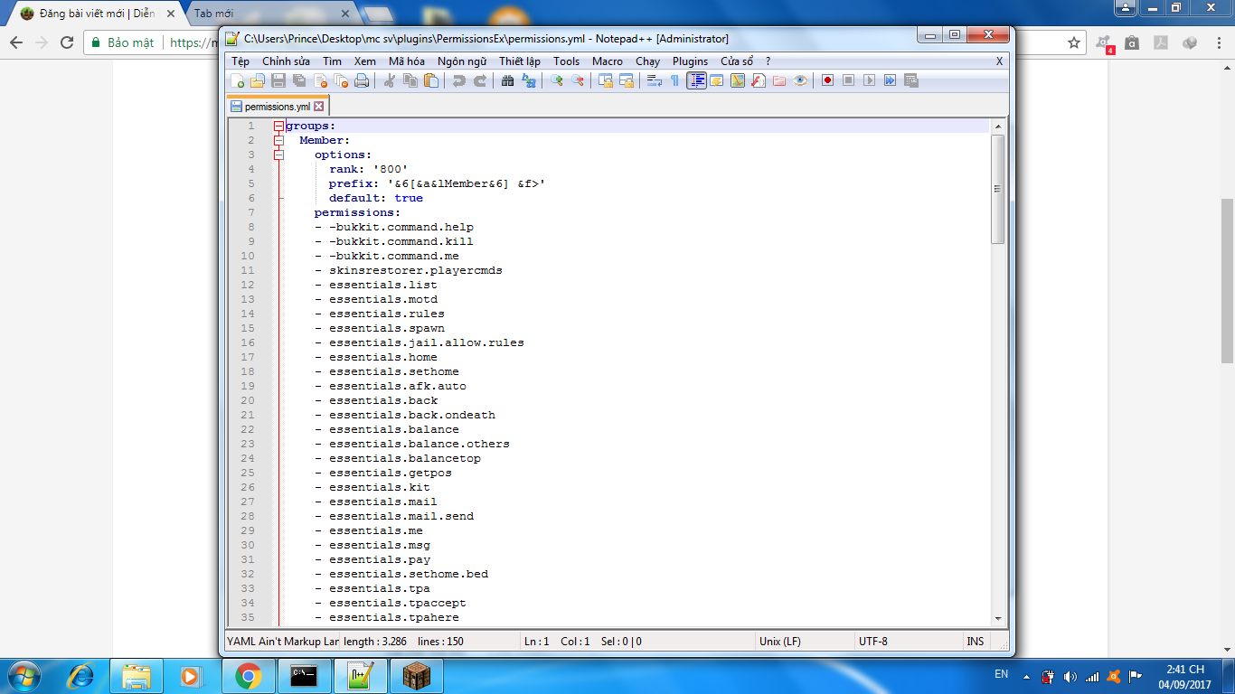Open the Macro menu
The image size is (1235, 694).
[x=607, y=61]
